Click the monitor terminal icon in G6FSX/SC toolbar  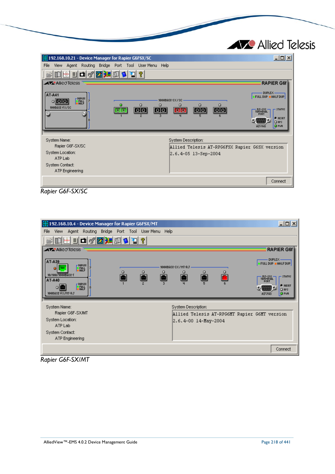click(x=132, y=74)
